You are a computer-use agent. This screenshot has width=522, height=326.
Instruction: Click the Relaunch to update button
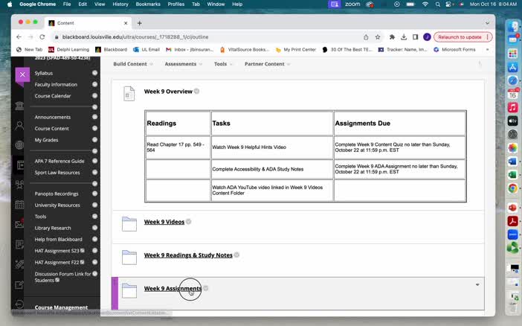click(x=460, y=37)
